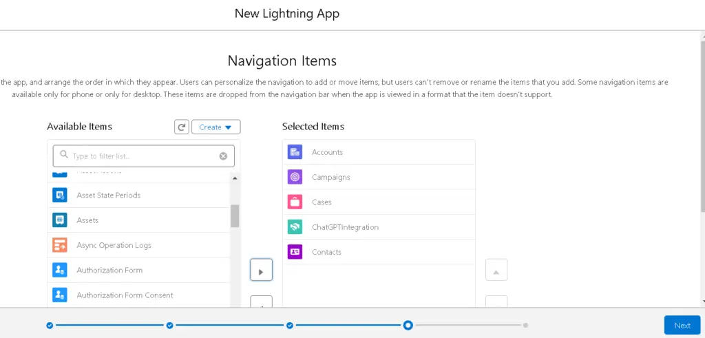Select Assets in Available Items
Image resolution: width=705 pixels, height=338 pixels.
coord(87,220)
